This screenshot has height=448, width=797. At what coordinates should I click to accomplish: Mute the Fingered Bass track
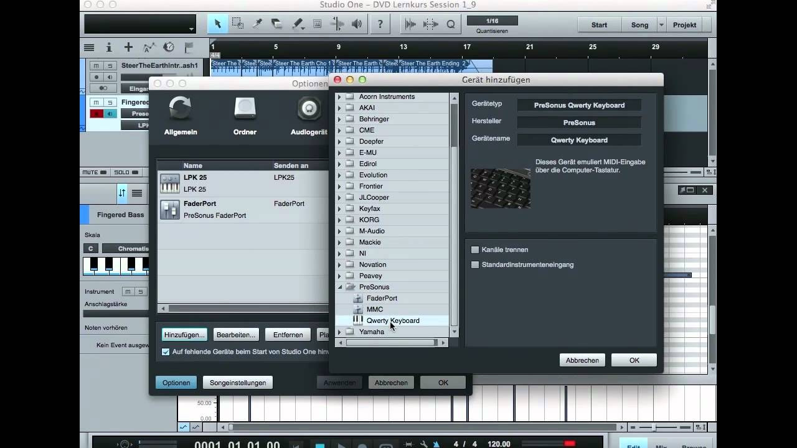point(97,102)
